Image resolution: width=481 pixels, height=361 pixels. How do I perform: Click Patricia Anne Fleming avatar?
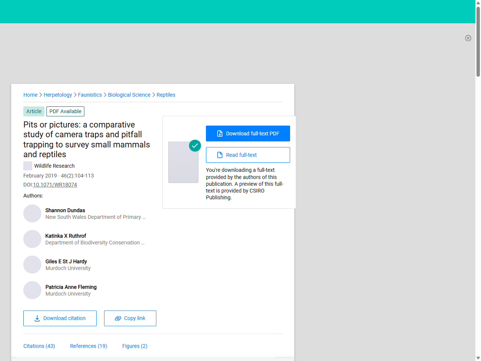(x=32, y=290)
